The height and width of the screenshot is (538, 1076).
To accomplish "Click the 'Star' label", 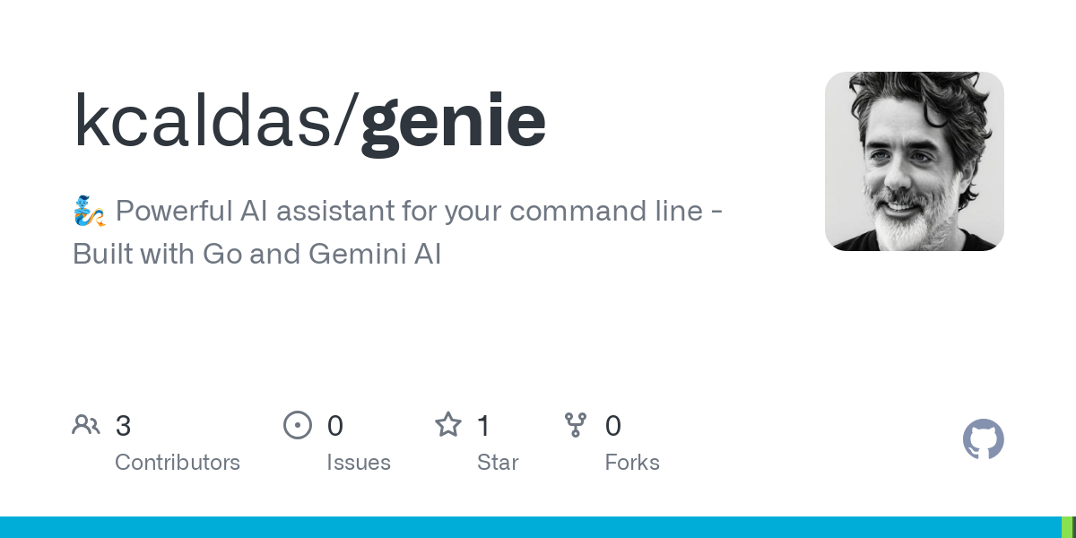I will point(498,463).
